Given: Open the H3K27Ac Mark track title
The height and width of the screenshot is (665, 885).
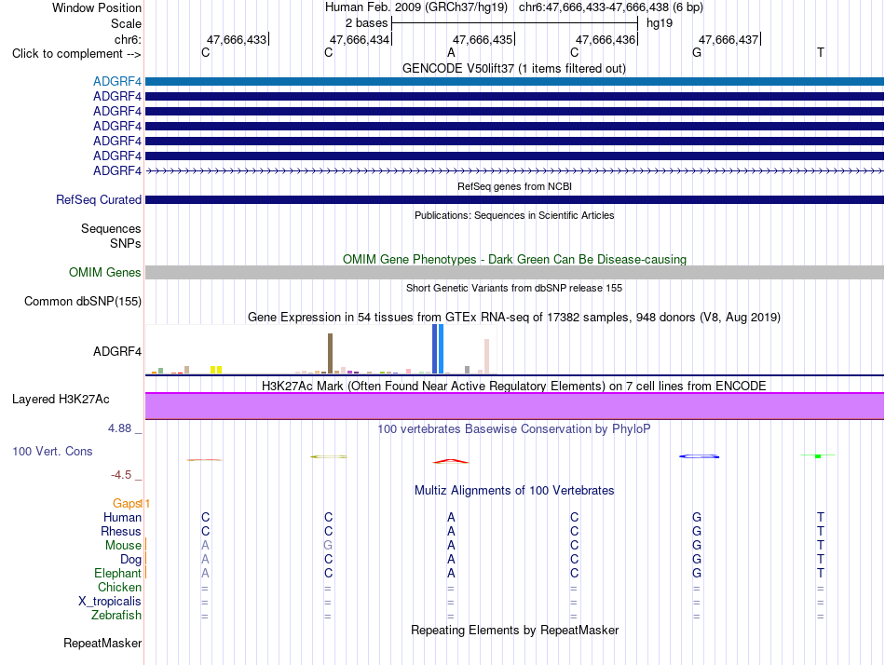Looking at the screenshot, I should [x=514, y=386].
